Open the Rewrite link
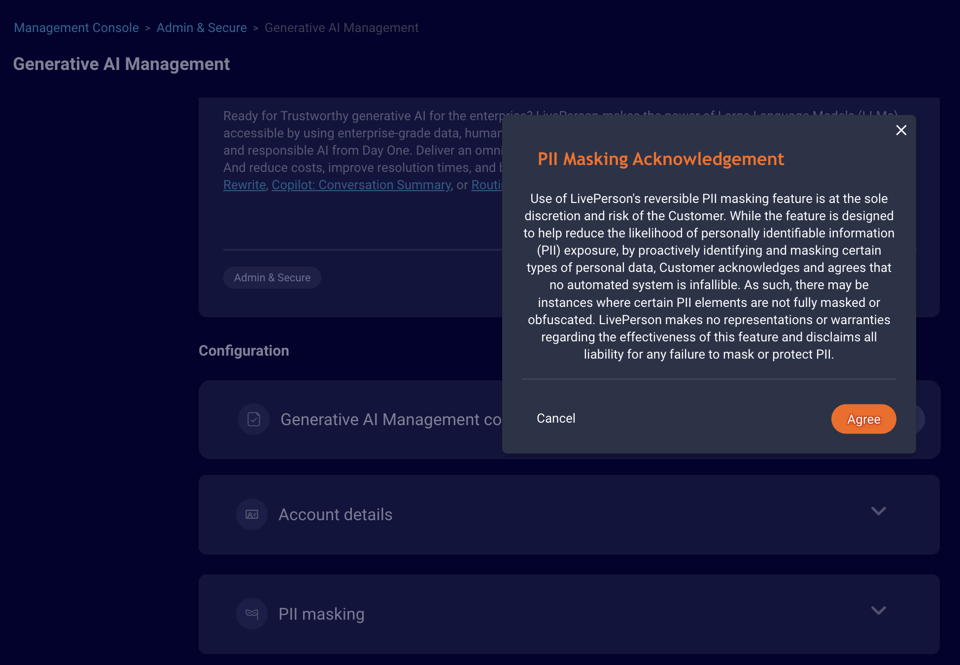The height and width of the screenshot is (665, 960). [x=244, y=185]
